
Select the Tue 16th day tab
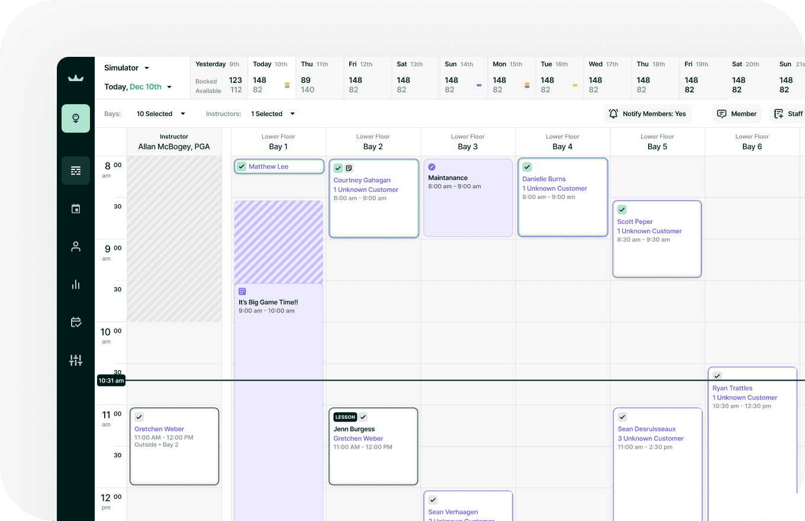click(559, 78)
